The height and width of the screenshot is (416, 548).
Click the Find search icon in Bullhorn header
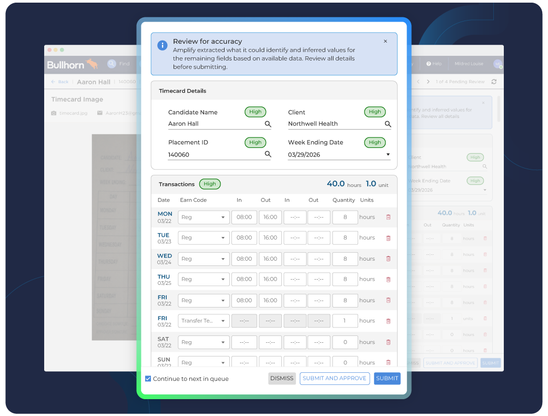(x=111, y=63)
